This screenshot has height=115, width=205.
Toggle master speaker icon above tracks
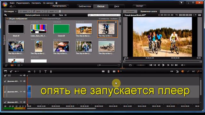point(24,75)
